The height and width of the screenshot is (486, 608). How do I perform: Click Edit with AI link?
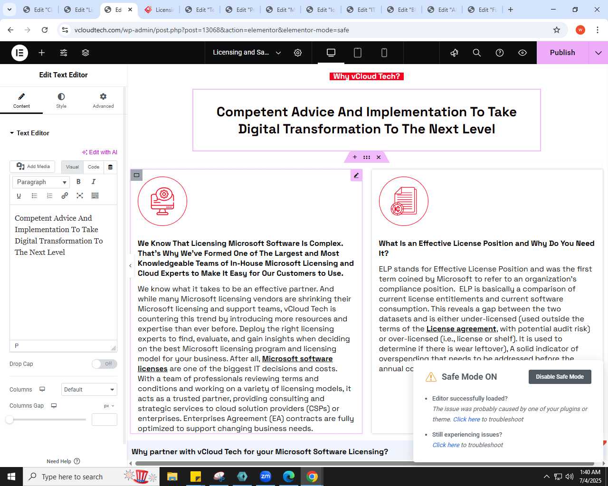click(99, 152)
